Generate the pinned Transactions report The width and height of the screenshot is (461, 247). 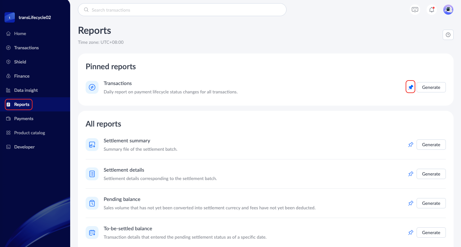coord(431,87)
